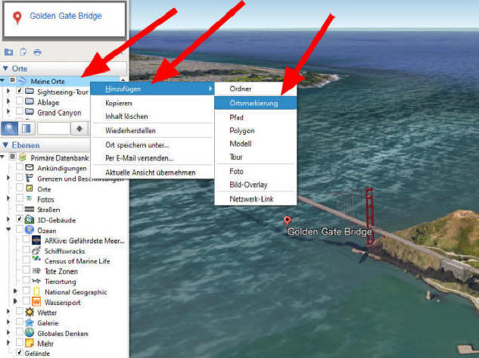Collapse the Primäre Datenbank tree node
This screenshot has width=479, height=358.
pos(2,157)
